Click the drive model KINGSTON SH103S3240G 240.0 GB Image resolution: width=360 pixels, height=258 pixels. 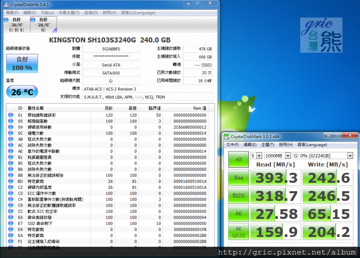(110, 40)
